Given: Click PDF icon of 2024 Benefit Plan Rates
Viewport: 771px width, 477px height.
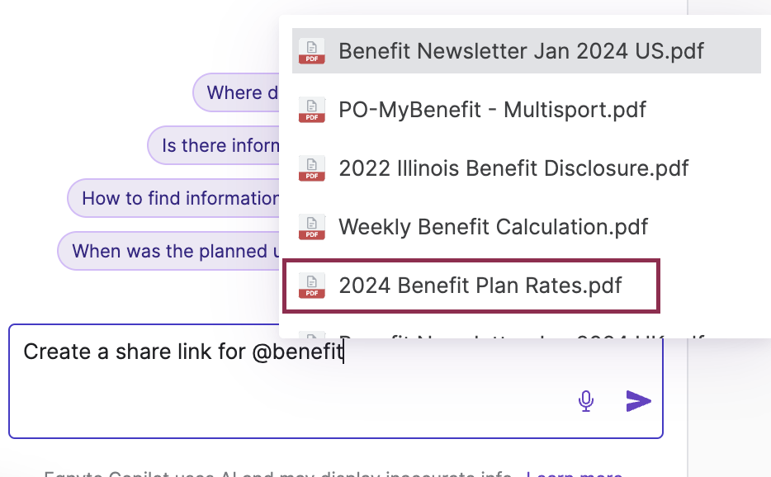Looking at the screenshot, I should click(312, 286).
